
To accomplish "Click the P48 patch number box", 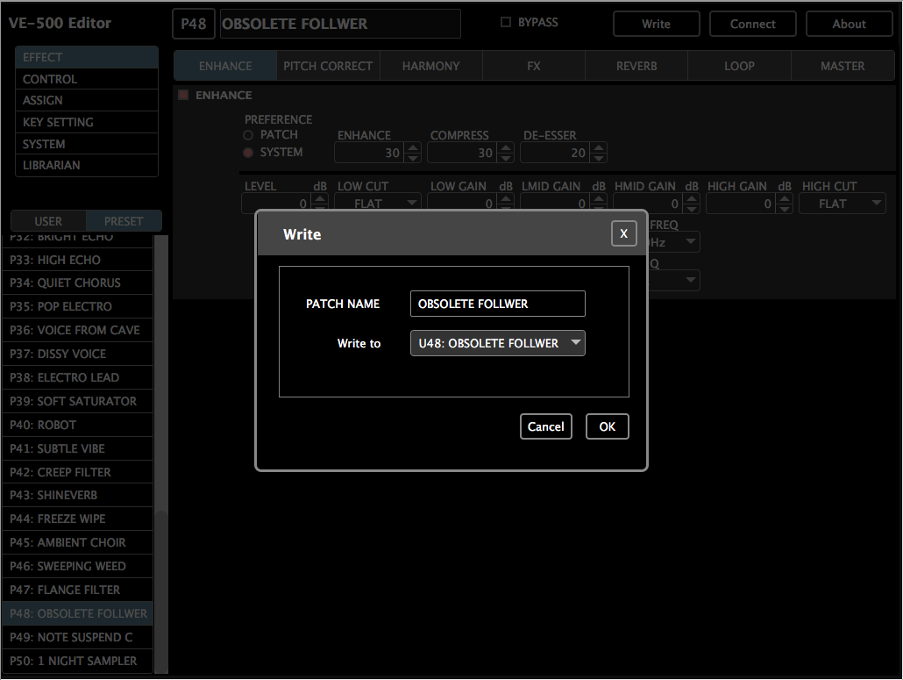I will click(194, 24).
